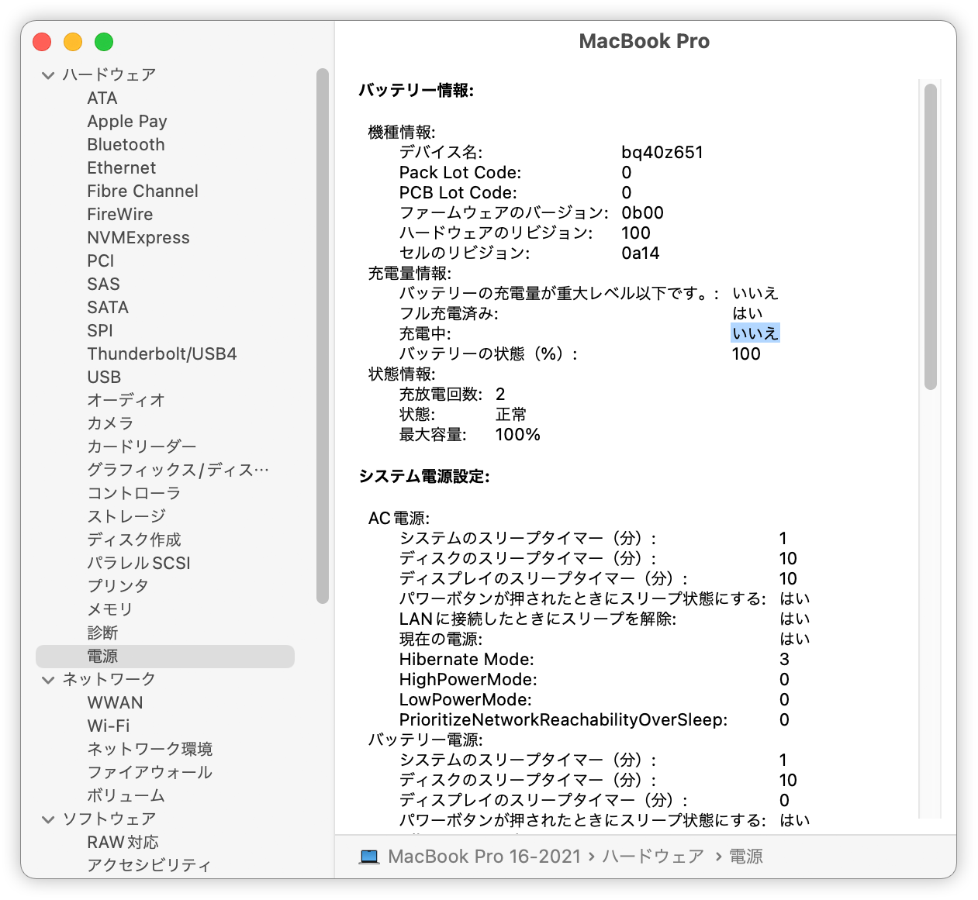Click the sidebar scrollbar thumb
Screen dimensions: 978x900
(323, 336)
